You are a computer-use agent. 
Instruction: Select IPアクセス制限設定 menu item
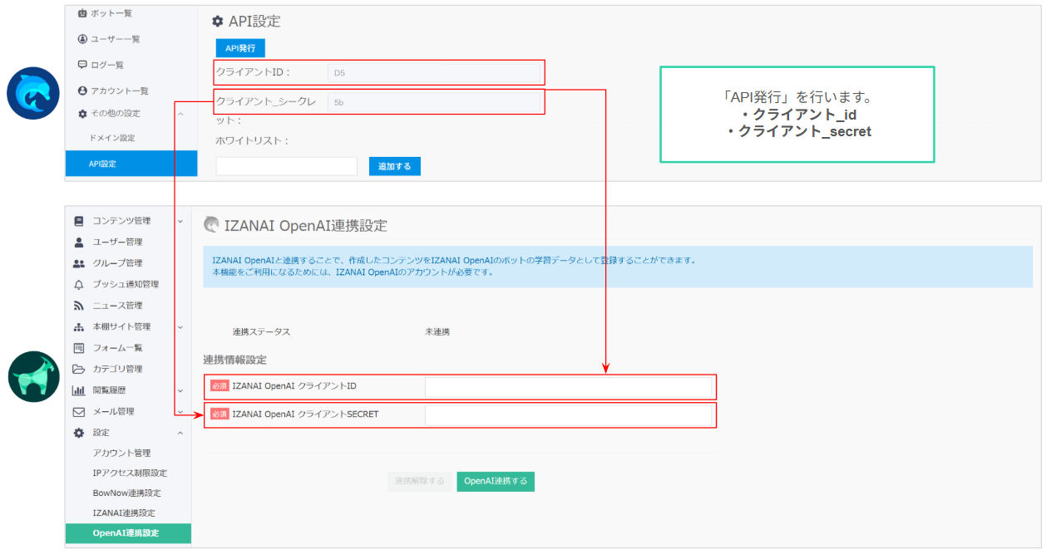point(130,473)
